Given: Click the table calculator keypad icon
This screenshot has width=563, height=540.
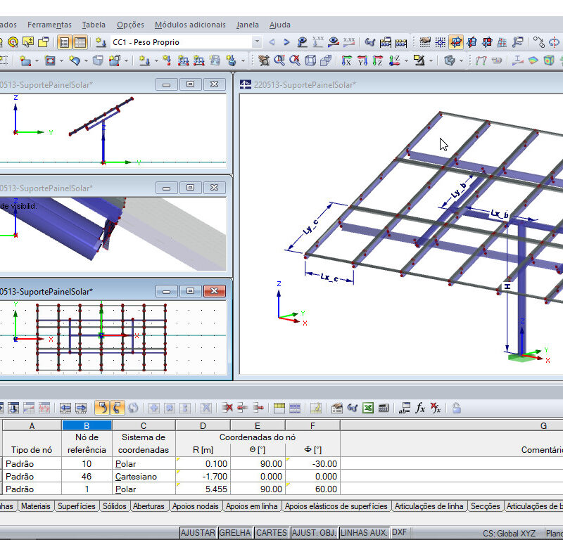Looking at the screenshot, I should [384, 408].
